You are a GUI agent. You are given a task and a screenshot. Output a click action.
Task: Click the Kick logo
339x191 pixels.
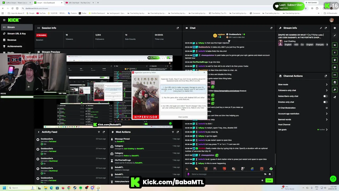[14, 20]
